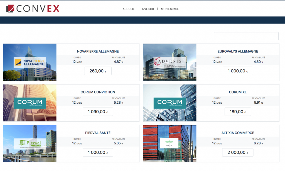Open the Corum XL building thumbnail

tap(169, 103)
